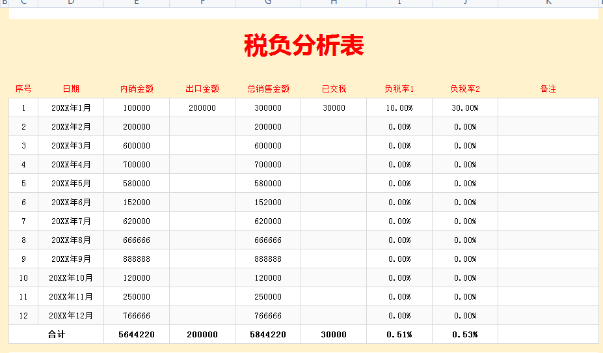
Task: Click date cell 20XX年3月
Action: (x=71, y=145)
